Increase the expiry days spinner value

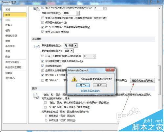point(94,55)
